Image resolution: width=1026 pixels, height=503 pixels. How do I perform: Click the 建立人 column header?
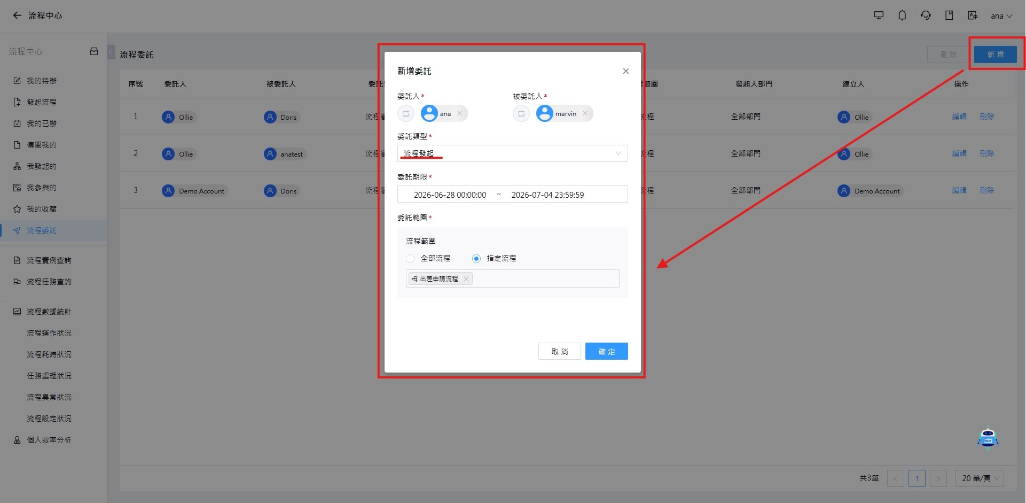(x=853, y=84)
